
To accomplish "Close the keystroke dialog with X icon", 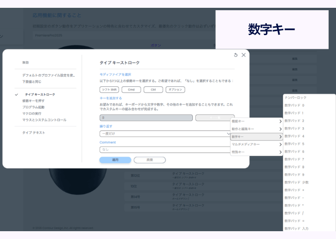I will (243, 55).
